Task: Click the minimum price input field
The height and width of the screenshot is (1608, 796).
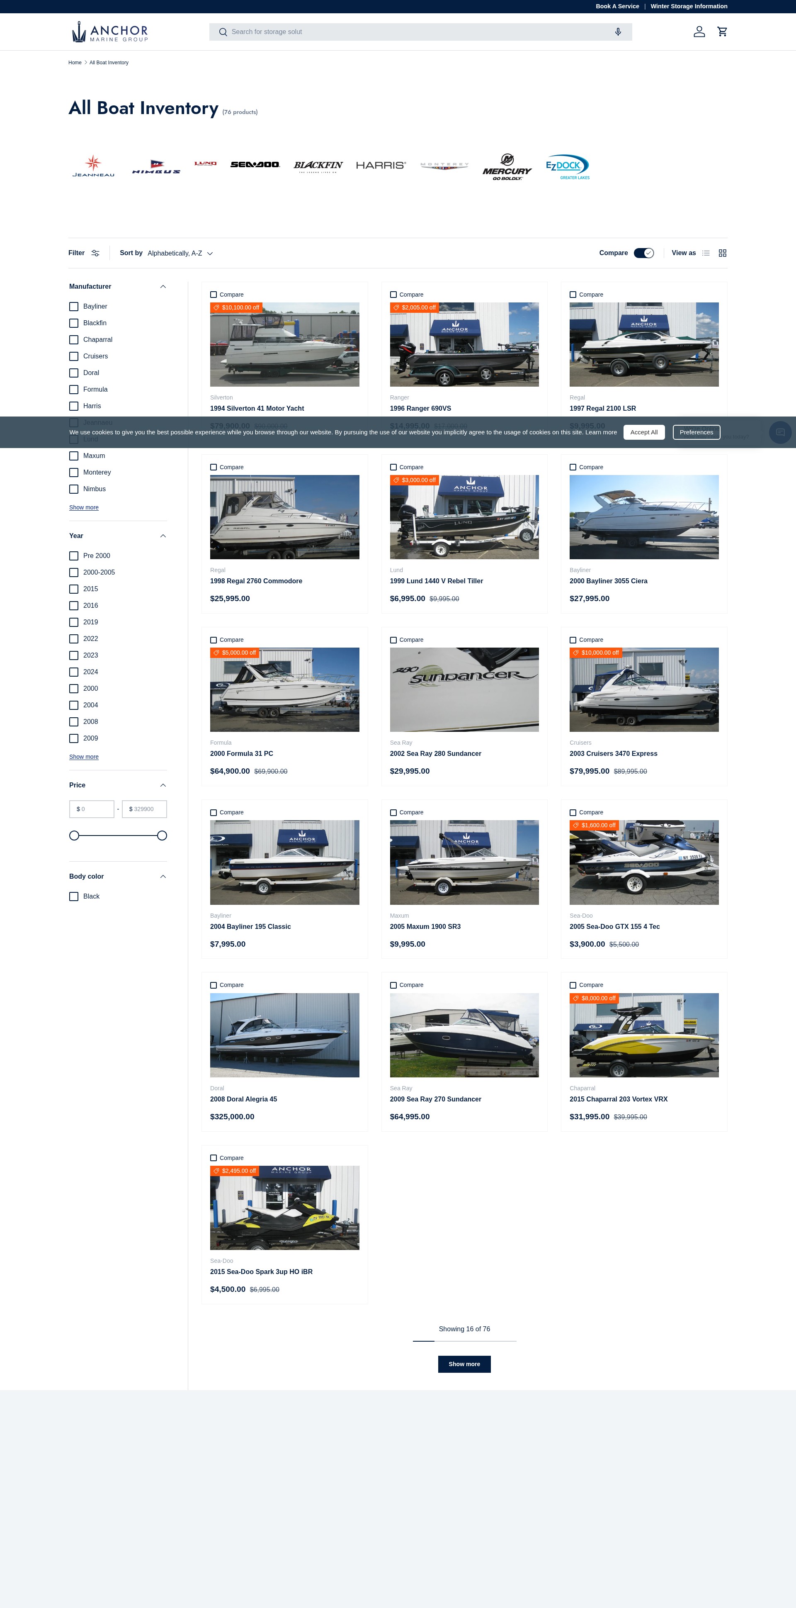Action: (x=92, y=810)
